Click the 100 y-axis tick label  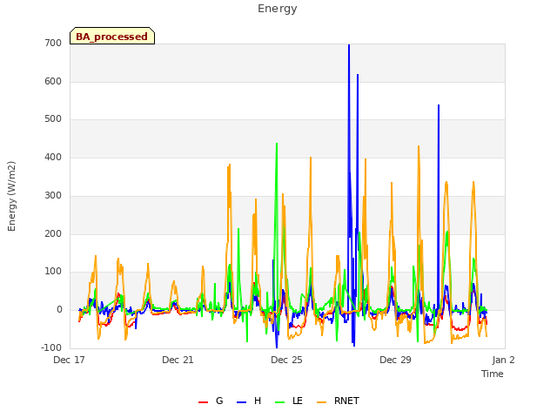[53, 272]
